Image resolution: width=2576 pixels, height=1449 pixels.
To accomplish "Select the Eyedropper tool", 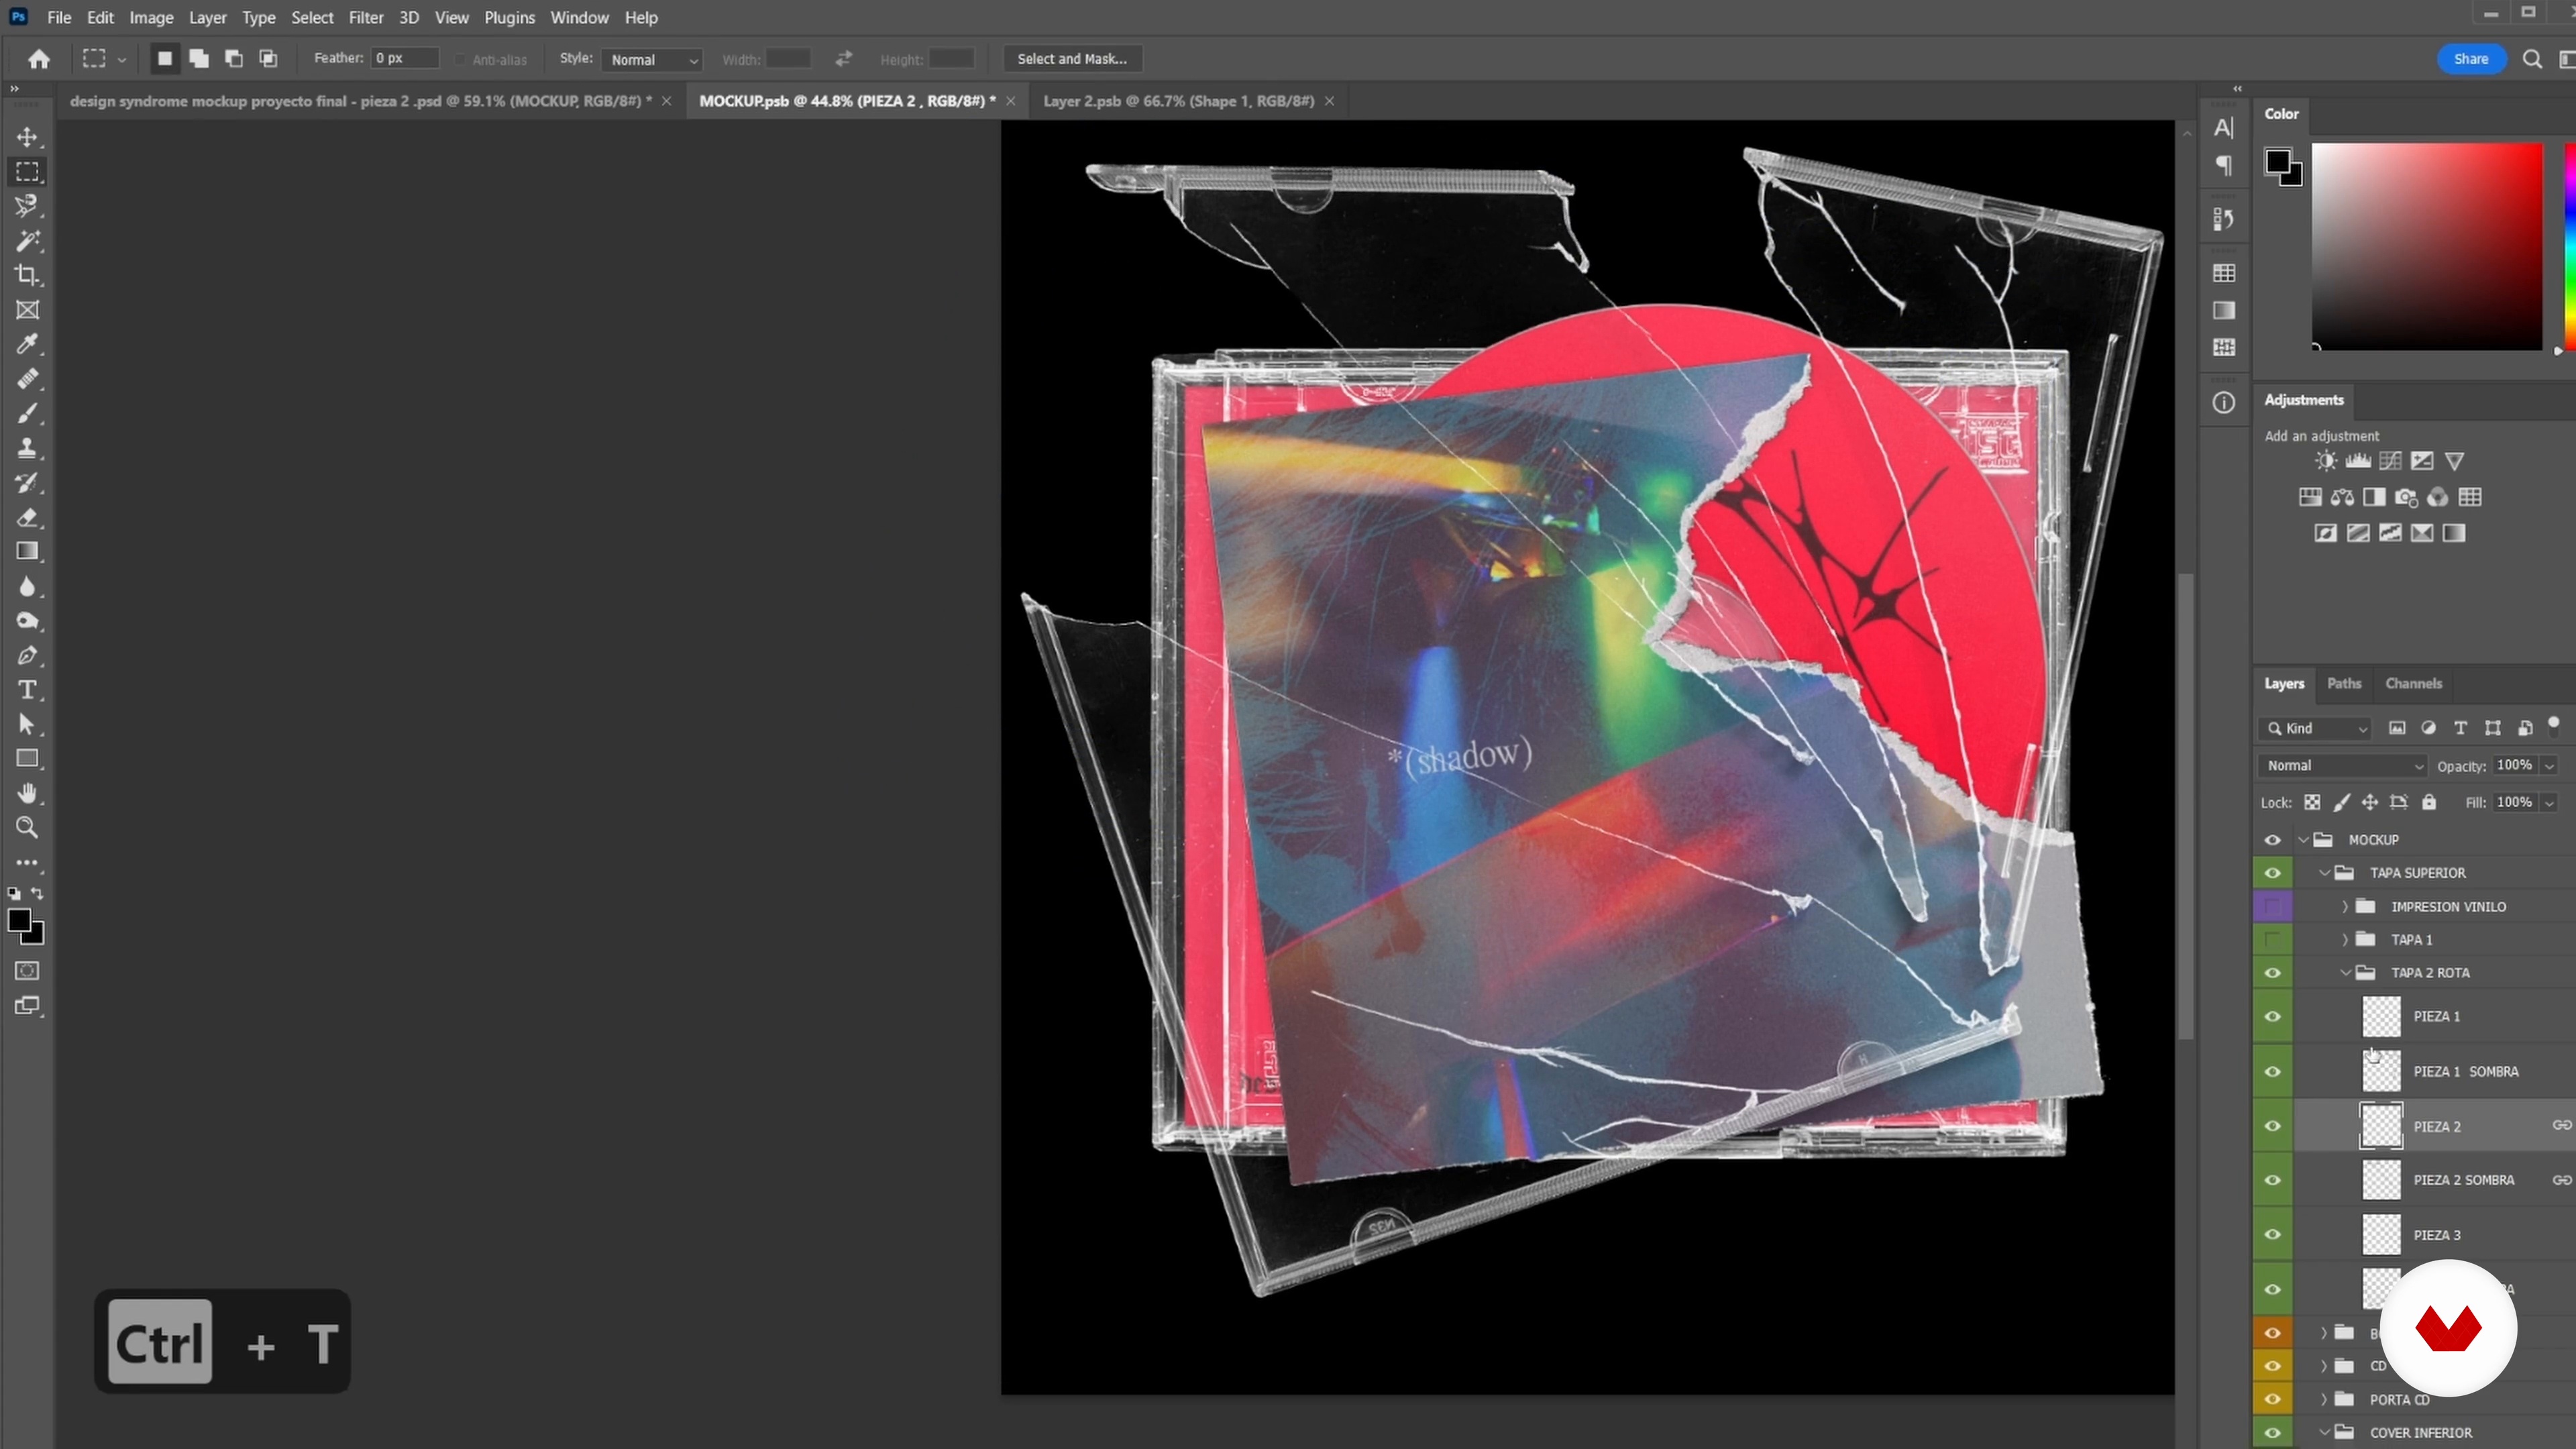I will pyautogui.click(x=27, y=344).
